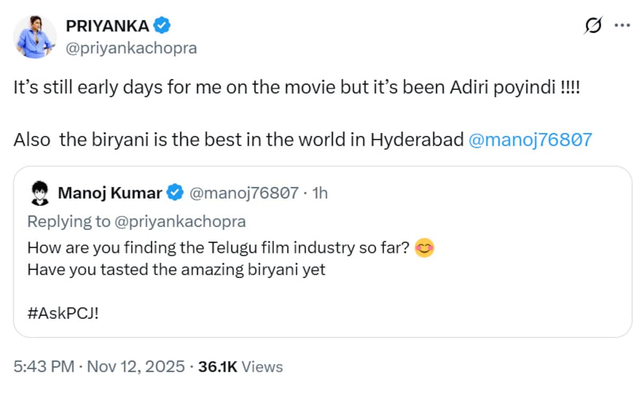This screenshot has width=642, height=395.
Task: Click the 1h timestamp on the quoted tweet
Action: pyautogui.click(x=319, y=193)
